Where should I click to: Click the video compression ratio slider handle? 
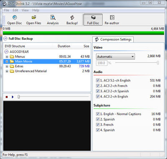click(x=158, y=63)
